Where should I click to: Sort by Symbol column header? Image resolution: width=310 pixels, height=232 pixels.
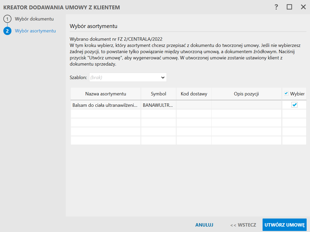(159, 94)
